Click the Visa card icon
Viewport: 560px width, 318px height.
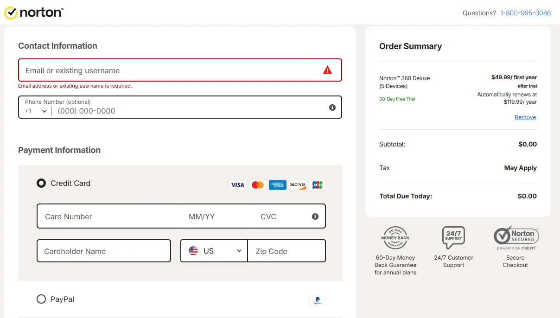[x=237, y=184]
